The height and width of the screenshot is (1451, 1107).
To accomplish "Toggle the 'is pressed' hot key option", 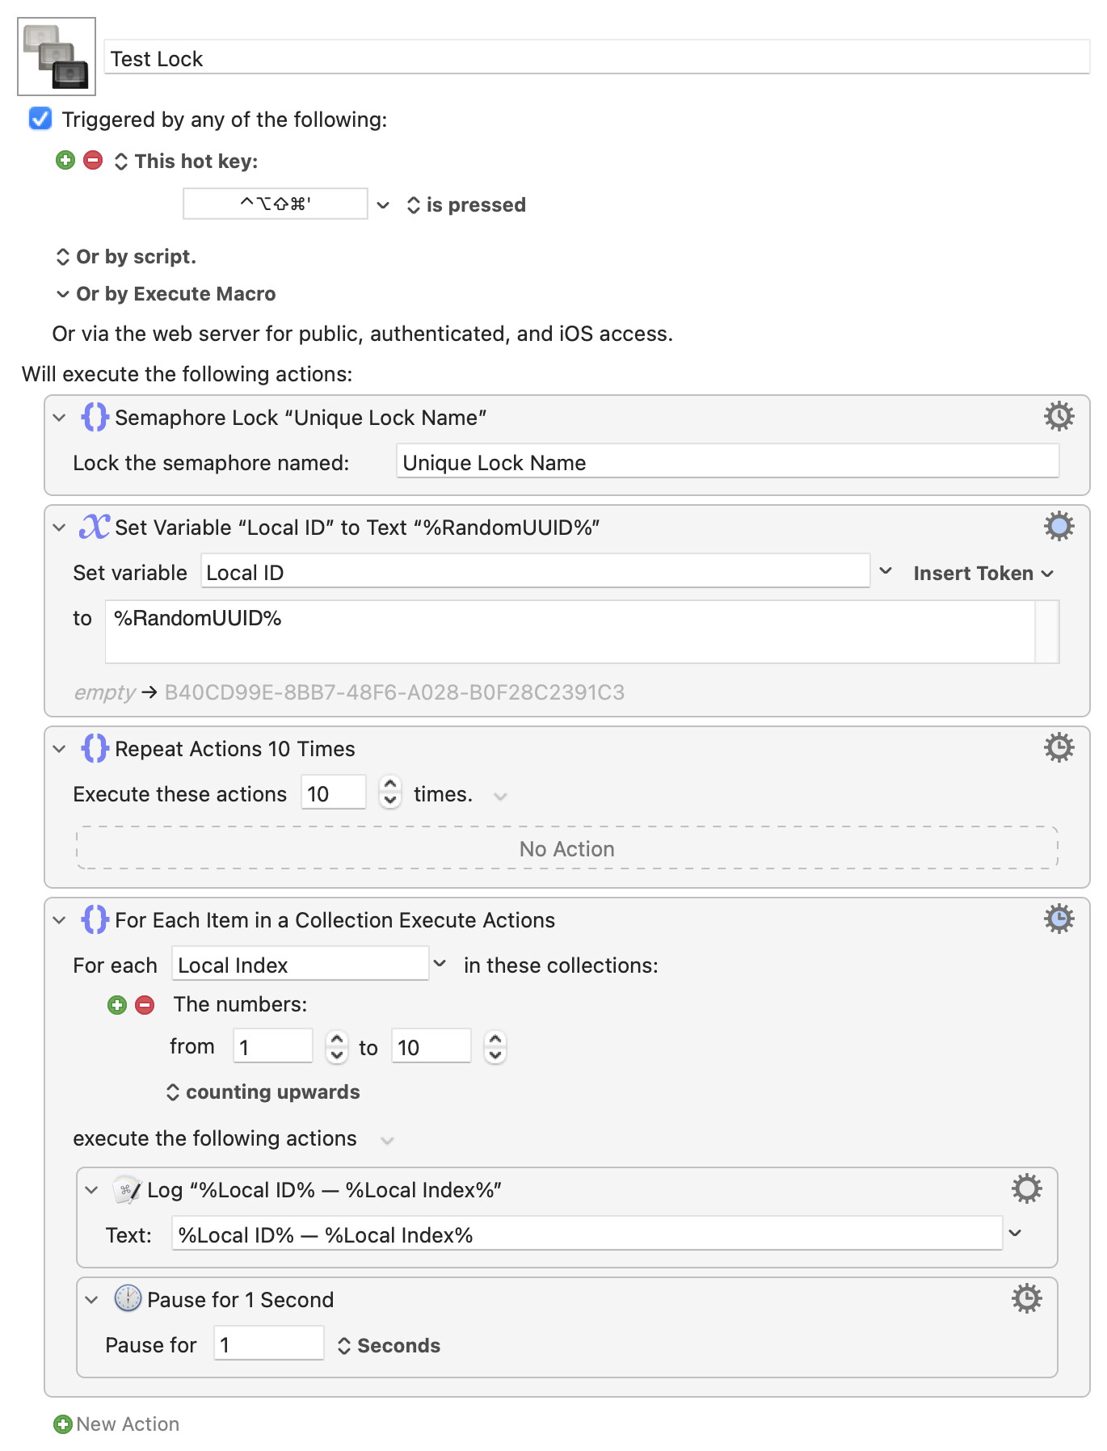I will tap(466, 205).
